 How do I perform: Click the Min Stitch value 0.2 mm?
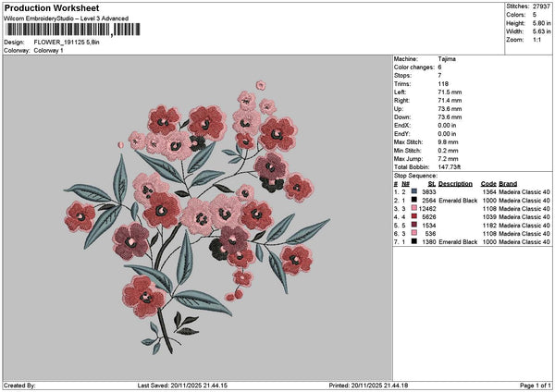click(448, 151)
